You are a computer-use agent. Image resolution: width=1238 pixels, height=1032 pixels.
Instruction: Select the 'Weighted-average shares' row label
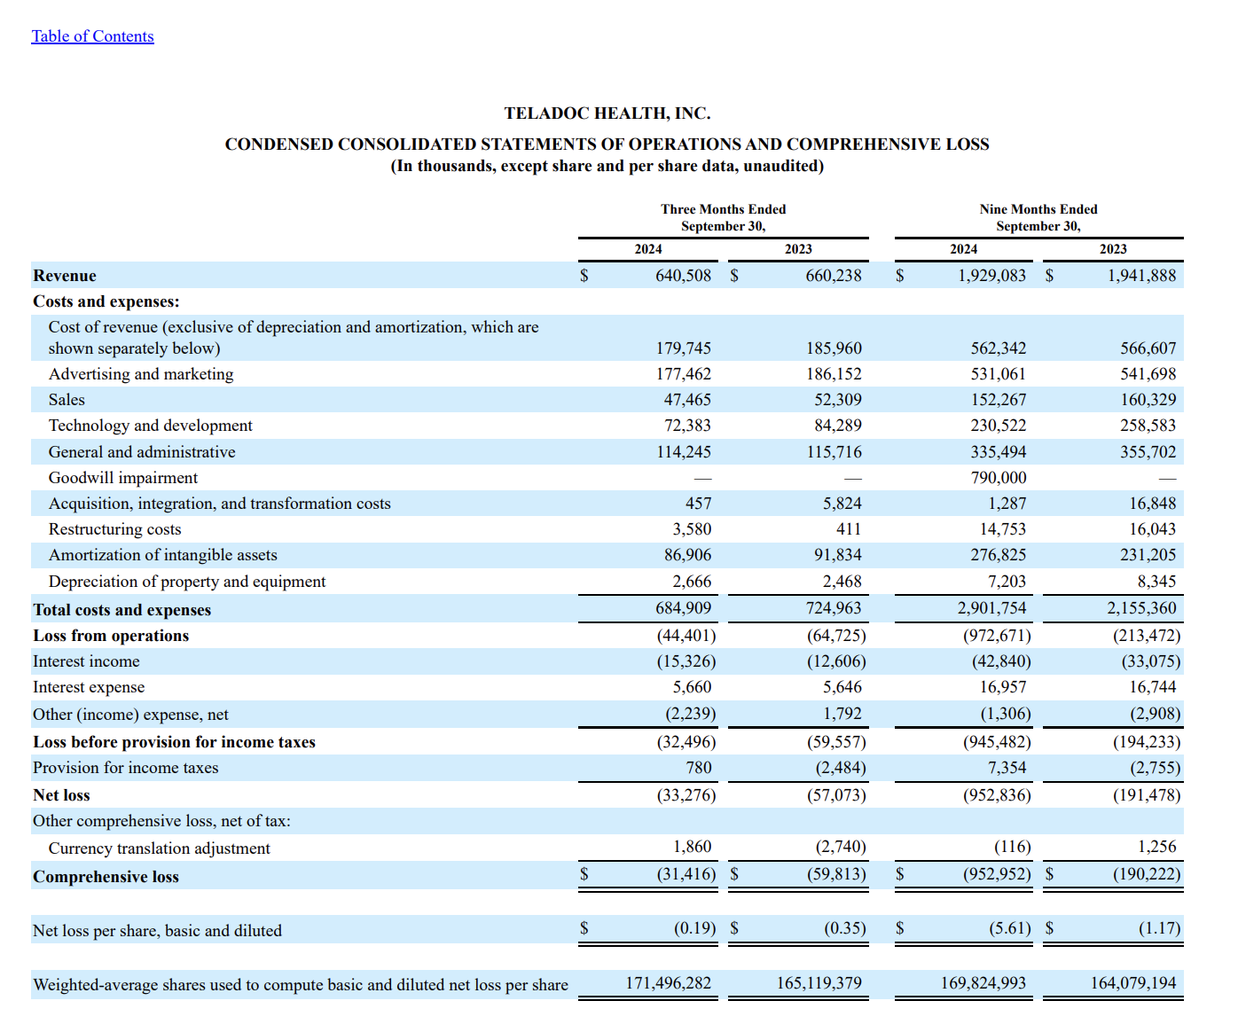[301, 985]
